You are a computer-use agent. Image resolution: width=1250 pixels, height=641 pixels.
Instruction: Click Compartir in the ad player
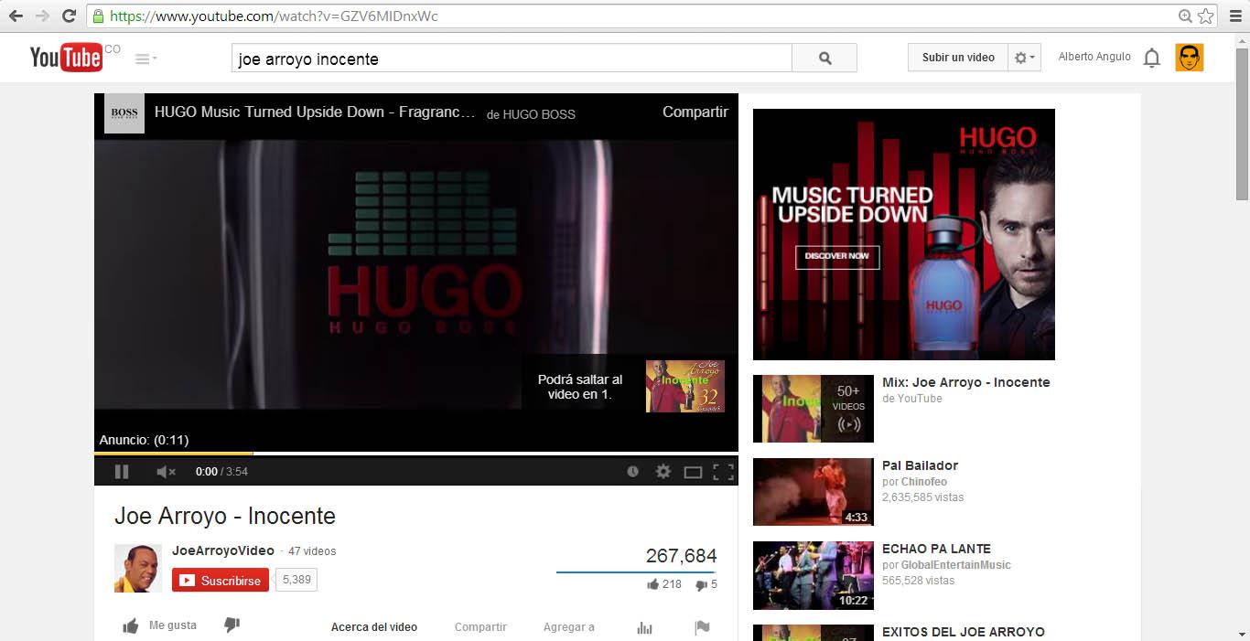[x=695, y=112]
